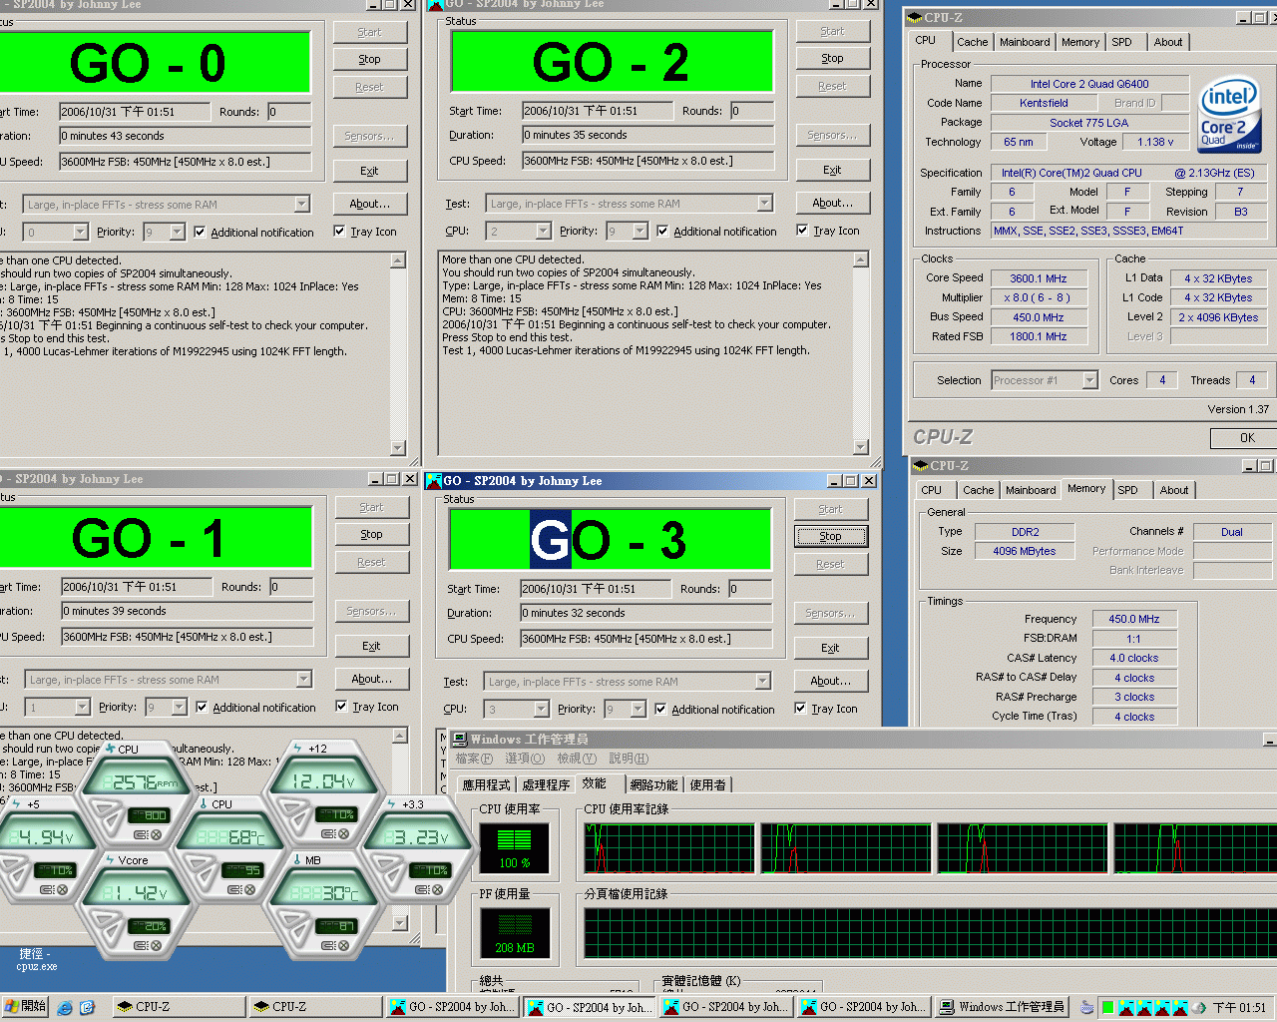Open the Priority dropdown in GO - 2 window
The height and width of the screenshot is (1022, 1277).
click(640, 231)
